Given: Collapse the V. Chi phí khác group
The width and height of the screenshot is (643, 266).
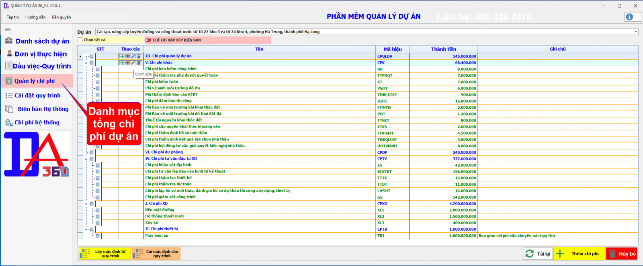Looking at the screenshot, I should [86, 63].
